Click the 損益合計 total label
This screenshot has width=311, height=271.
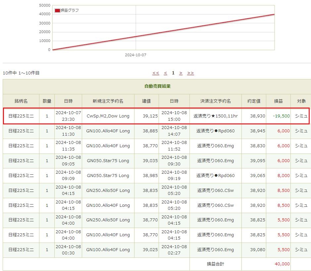(215, 264)
